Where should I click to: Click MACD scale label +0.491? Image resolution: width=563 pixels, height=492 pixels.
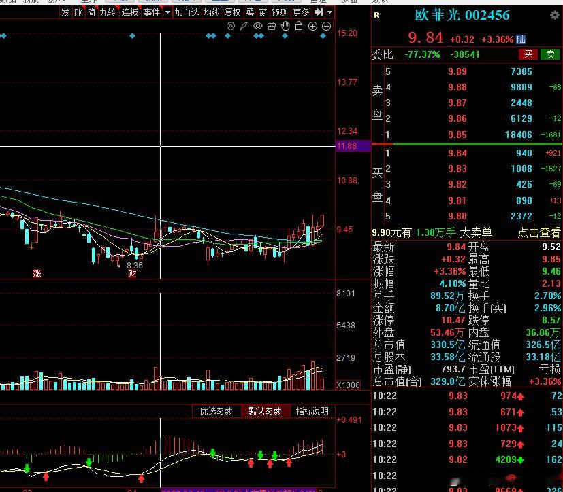pyautogui.click(x=349, y=419)
